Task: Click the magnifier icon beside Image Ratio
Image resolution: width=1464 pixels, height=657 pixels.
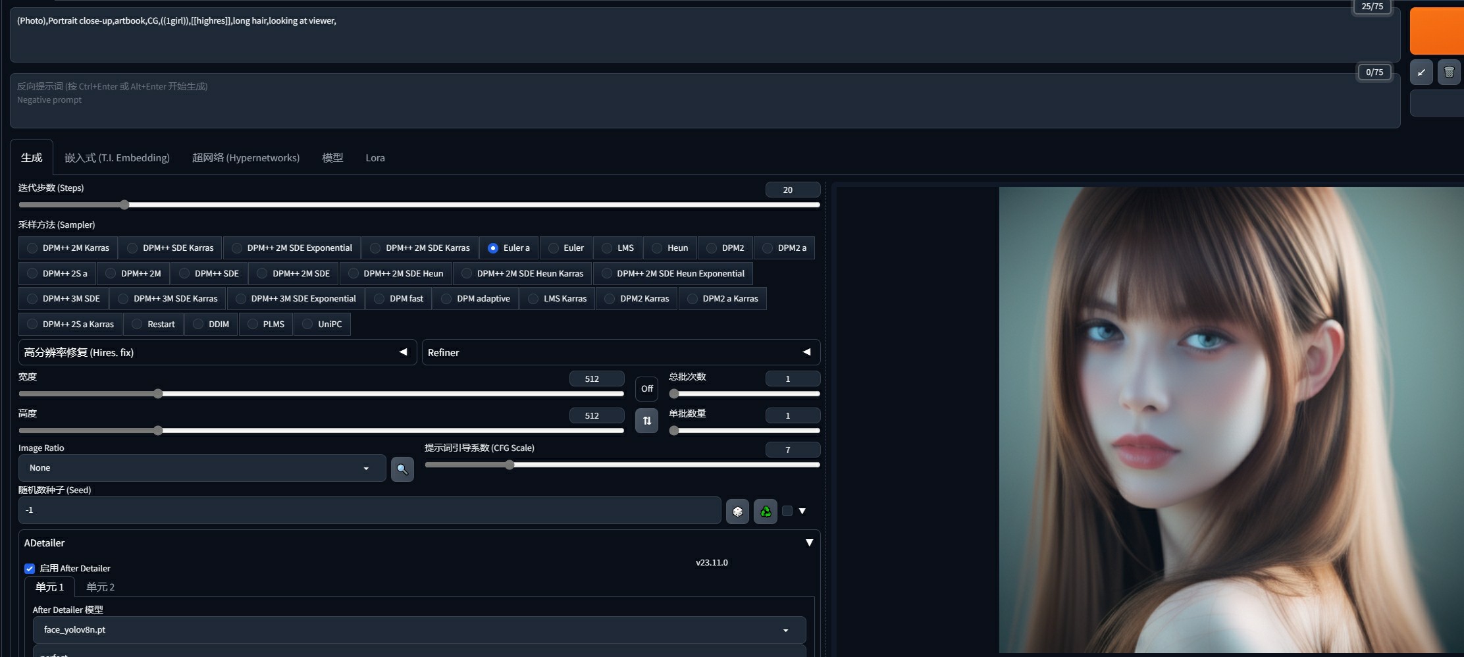Action: pyautogui.click(x=402, y=469)
